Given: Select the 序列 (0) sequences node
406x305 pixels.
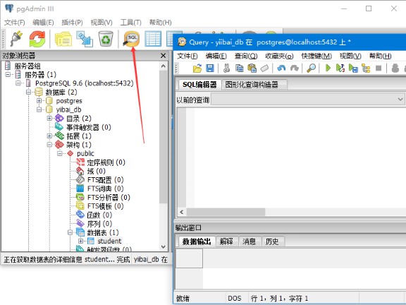Looking at the screenshot, I should (99, 224).
